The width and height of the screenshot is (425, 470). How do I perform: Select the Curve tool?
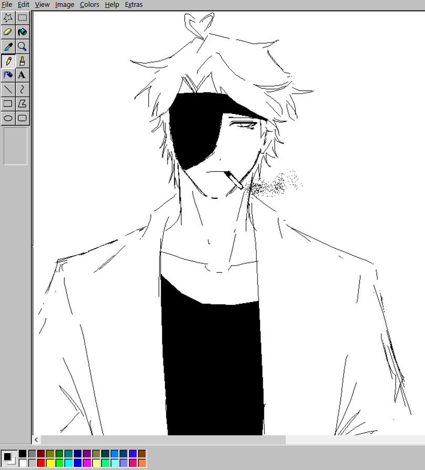pos(23,89)
